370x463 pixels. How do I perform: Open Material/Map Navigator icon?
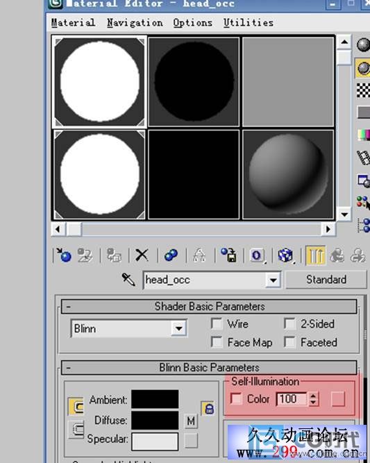point(364,226)
